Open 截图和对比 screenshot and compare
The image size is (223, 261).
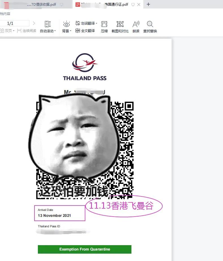click(x=120, y=27)
